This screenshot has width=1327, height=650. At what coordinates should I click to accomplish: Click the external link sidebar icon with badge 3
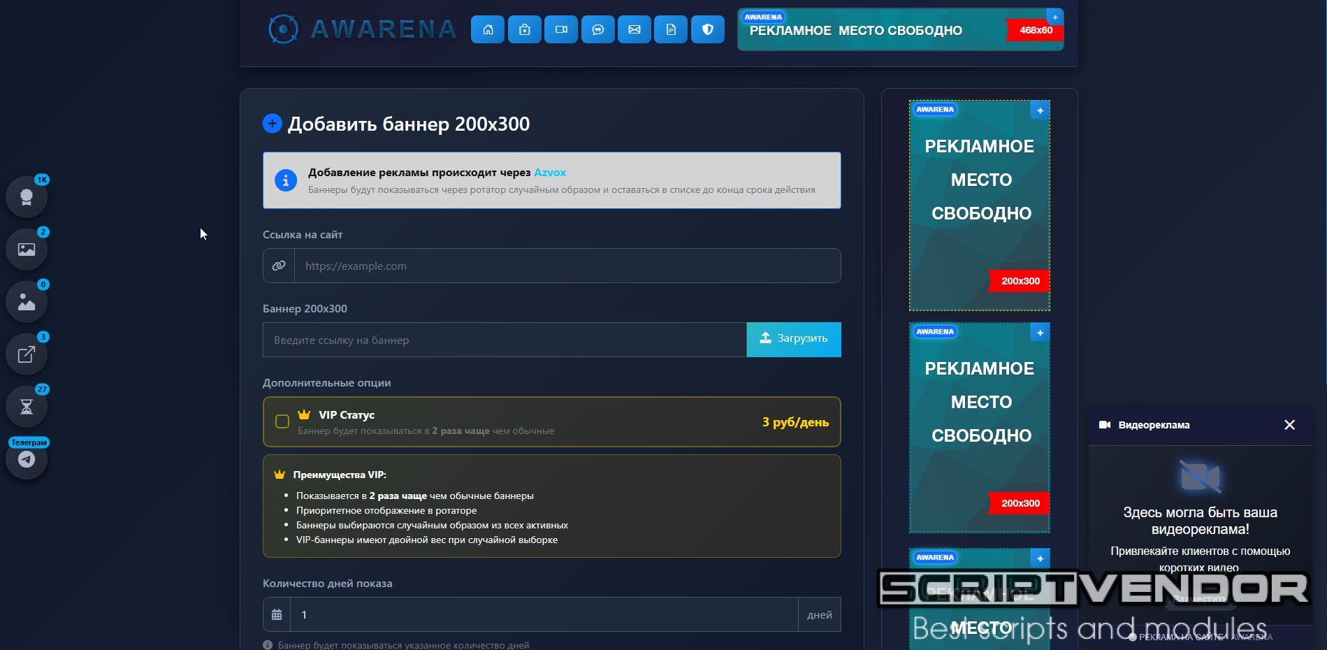(27, 354)
